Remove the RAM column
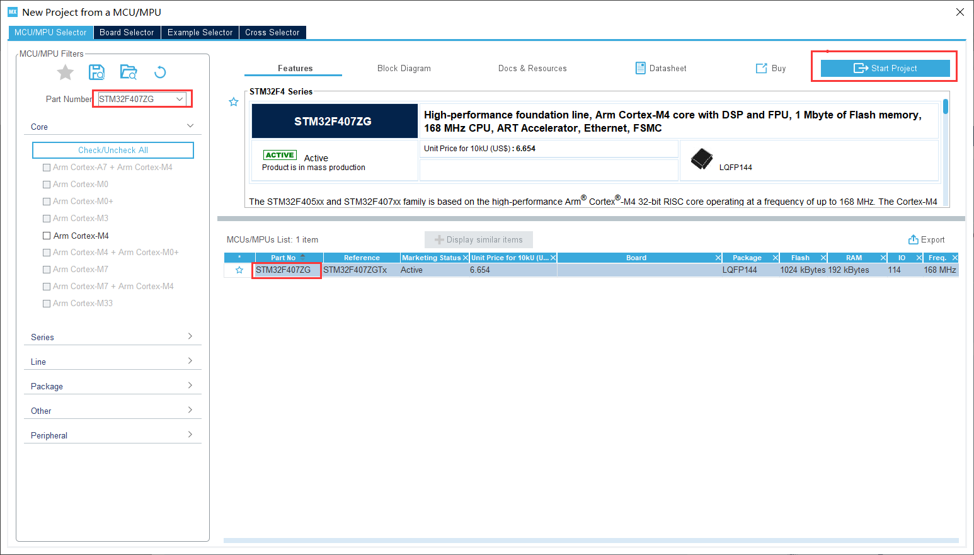Image resolution: width=974 pixels, height=555 pixels. [x=883, y=258]
